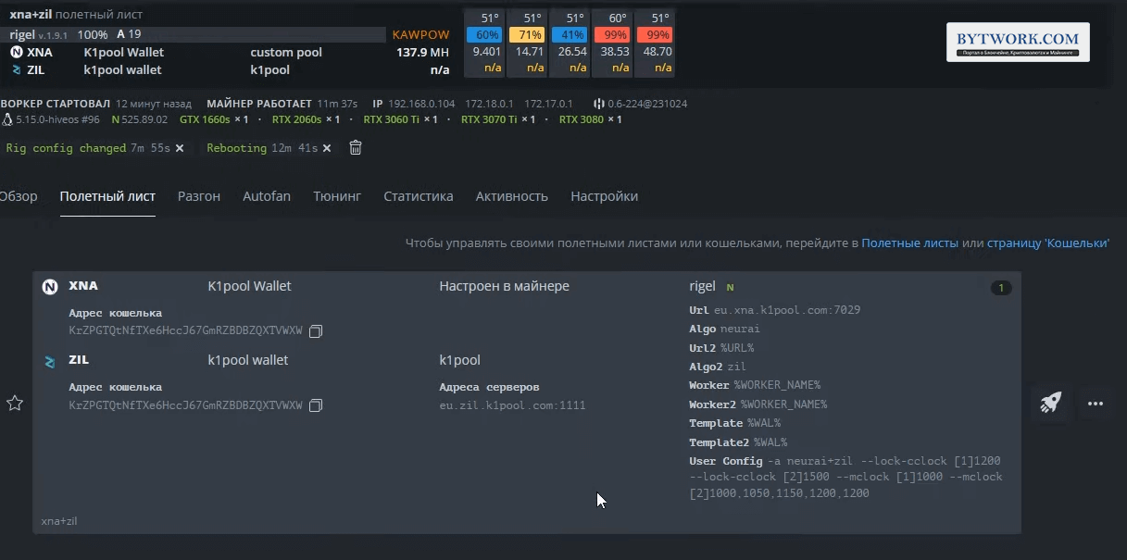
Task: Click the trash icon to clear notifications
Action: click(356, 148)
